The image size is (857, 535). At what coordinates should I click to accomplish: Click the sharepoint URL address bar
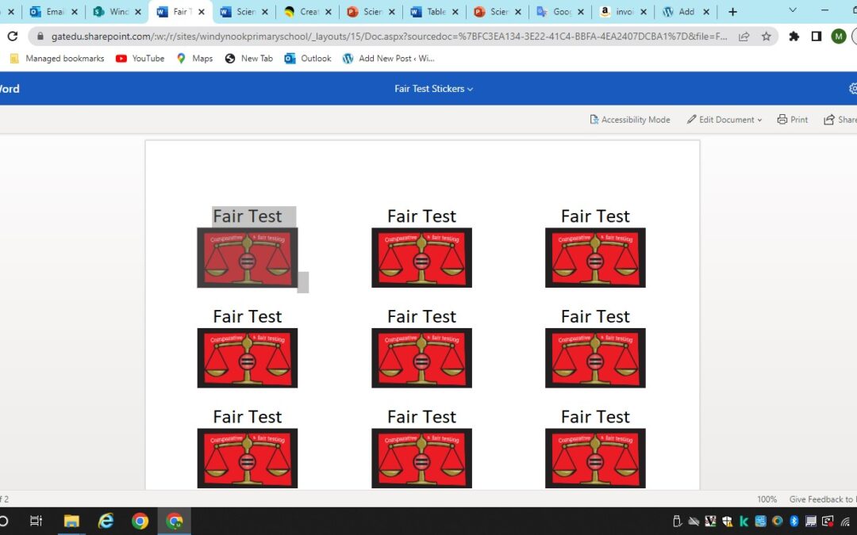pos(389,36)
